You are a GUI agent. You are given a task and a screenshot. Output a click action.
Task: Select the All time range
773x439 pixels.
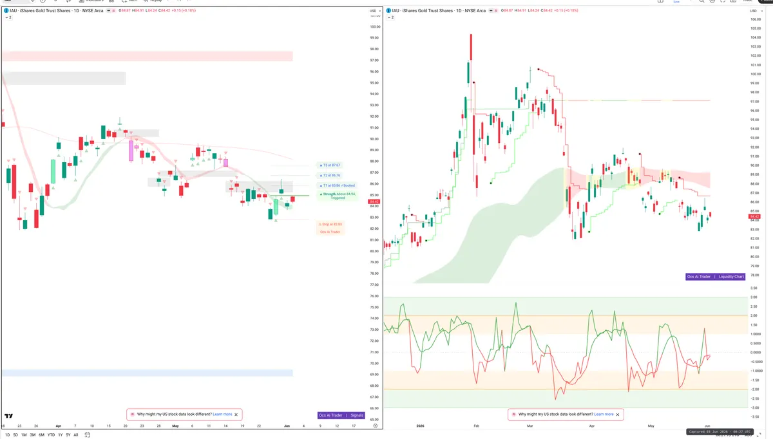(x=76, y=435)
